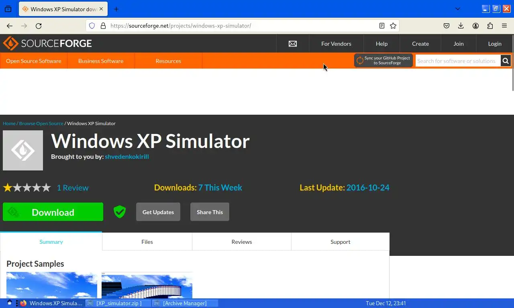Image resolution: width=514 pixels, height=308 pixels.
Task: Click the 2016-10-24 last update link
Action: pos(368,187)
